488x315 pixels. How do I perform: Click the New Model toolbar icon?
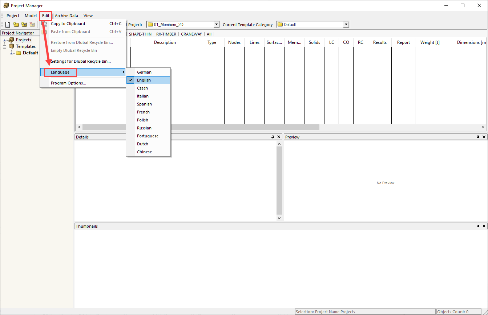pyautogui.click(x=8, y=25)
